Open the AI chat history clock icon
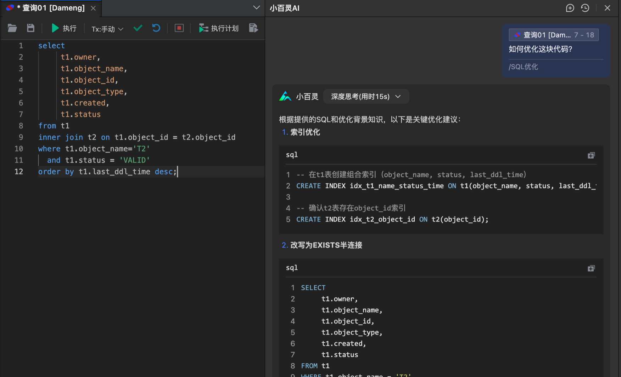The image size is (621, 377). coord(585,8)
